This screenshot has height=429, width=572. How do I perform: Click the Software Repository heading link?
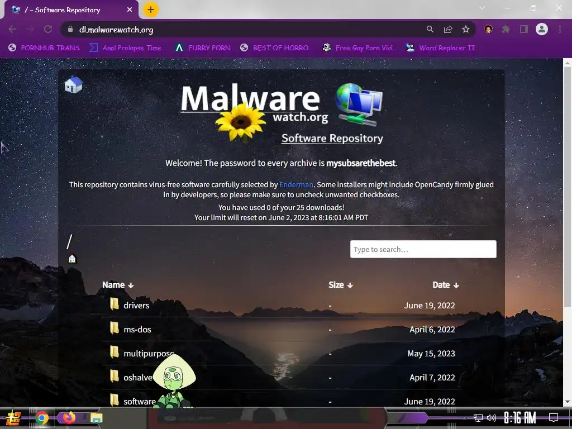coord(332,139)
